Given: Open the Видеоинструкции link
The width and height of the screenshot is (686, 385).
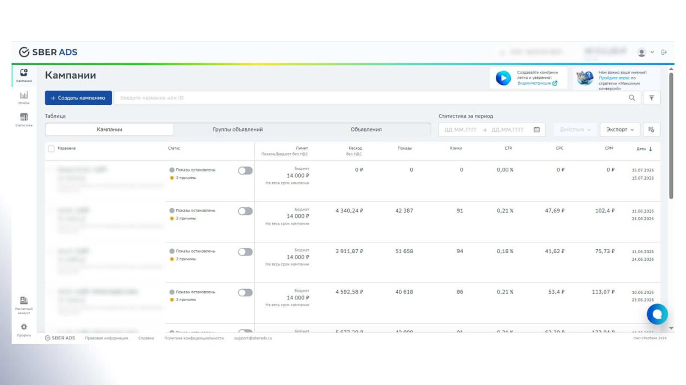Looking at the screenshot, I should [x=537, y=83].
